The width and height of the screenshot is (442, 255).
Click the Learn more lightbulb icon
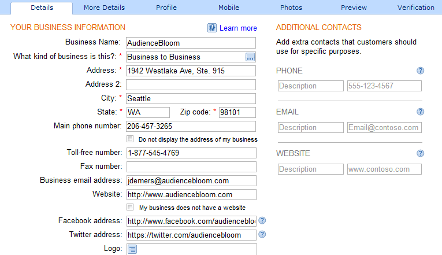pyautogui.click(x=212, y=28)
